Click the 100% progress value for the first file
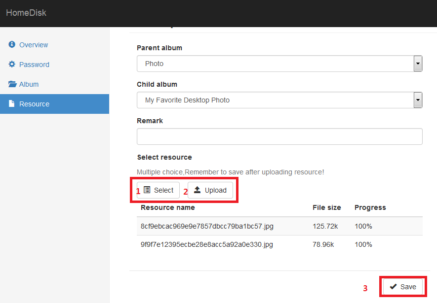 click(x=363, y=226)
